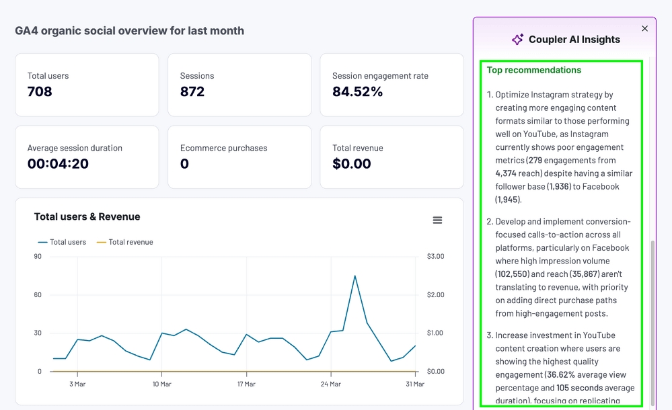Select the Optimize Instagram strategy recommendation
The height and width of the screenshot is (410, 672).
pyautogui.click(x=563, y=147)
